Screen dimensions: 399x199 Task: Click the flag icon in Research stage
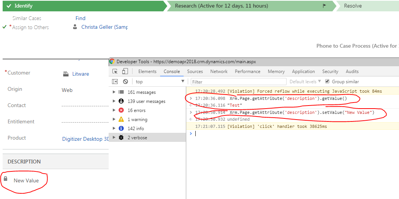tap(324, 6)
